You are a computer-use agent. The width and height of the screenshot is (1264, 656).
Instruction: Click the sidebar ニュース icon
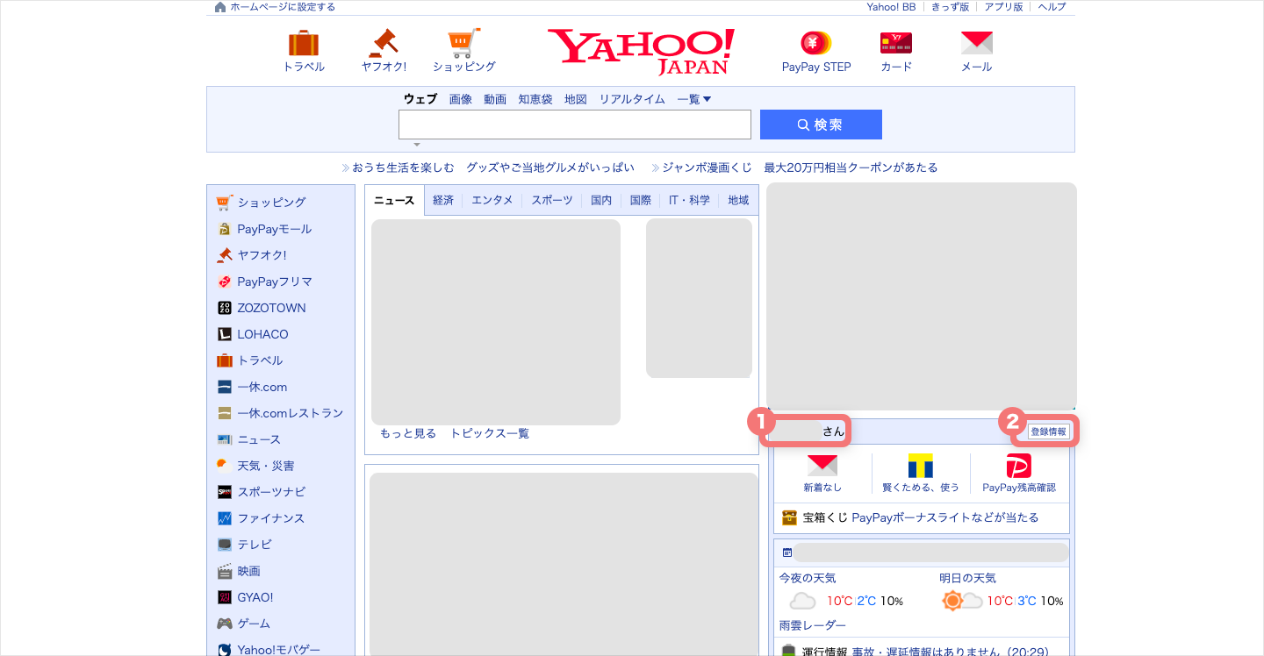225,439
